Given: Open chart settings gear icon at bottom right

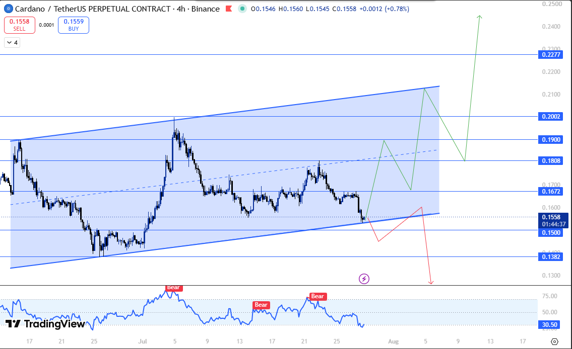Looking at the screenshot, I should click(554, 341).
